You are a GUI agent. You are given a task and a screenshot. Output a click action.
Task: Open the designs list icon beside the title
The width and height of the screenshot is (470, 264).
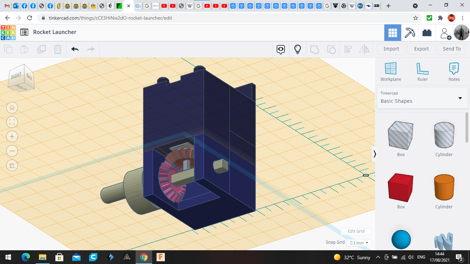coord(24,32)
